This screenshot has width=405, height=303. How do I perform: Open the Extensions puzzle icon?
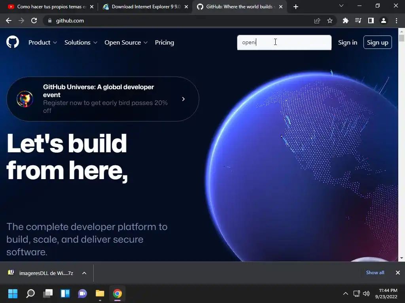tap(345, 21)
